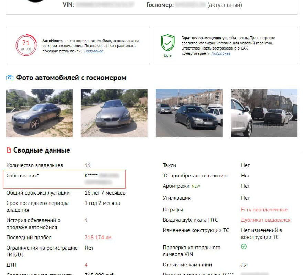The width and height of the screenshot is (303, 275).
Task: Open Подробнее link in АвтоИндекс box
Action: tap(94, 51)
